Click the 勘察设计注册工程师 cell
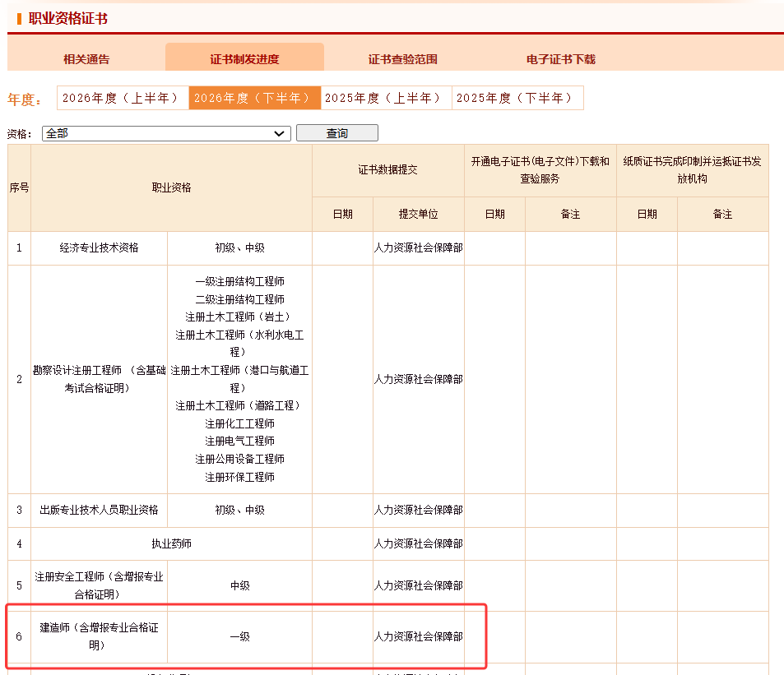Viewport: 784px width, 675px height. pos(99,379)
